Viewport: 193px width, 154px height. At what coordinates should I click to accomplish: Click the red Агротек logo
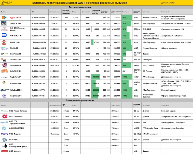tap(4, 117)
